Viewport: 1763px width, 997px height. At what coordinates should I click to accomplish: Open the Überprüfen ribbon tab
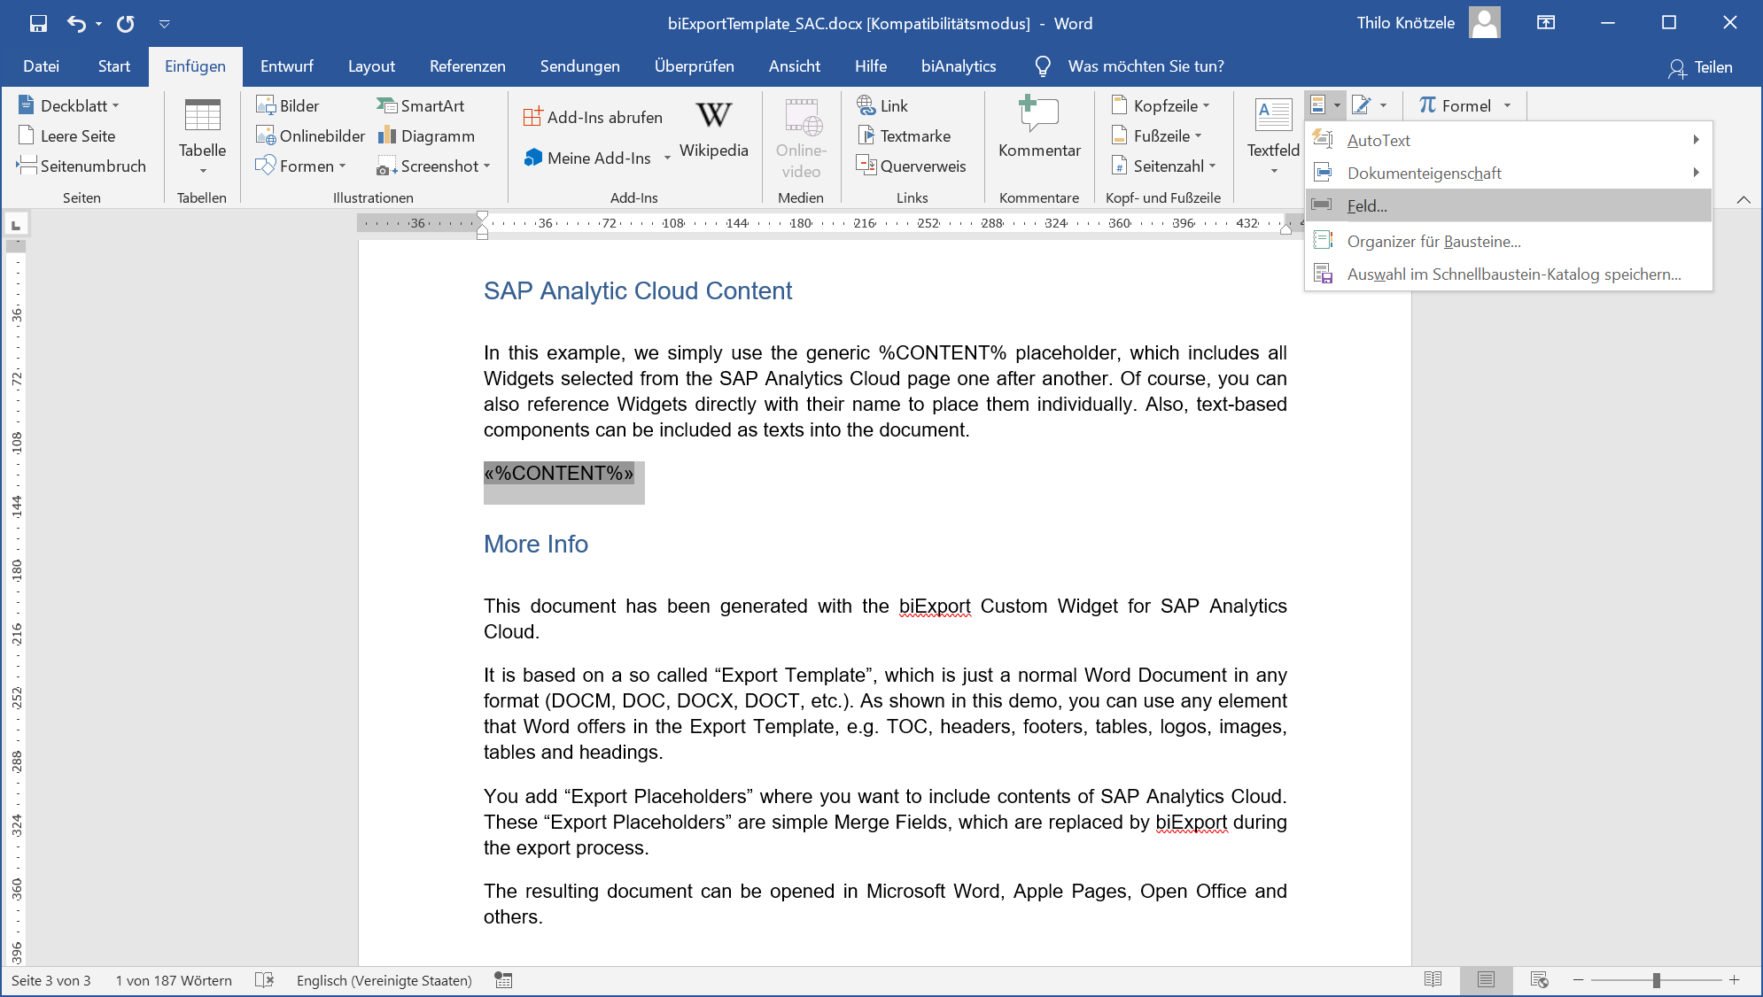pos(695,66)
